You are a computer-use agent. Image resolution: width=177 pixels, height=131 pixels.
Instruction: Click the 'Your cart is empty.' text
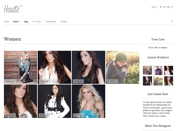point(158,47)
